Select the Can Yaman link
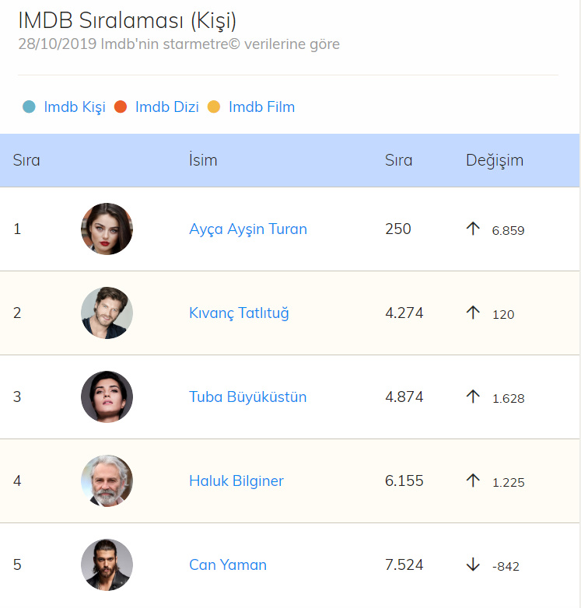The height and width of the screenshot is (608, 581). click(x=228, y=565)
